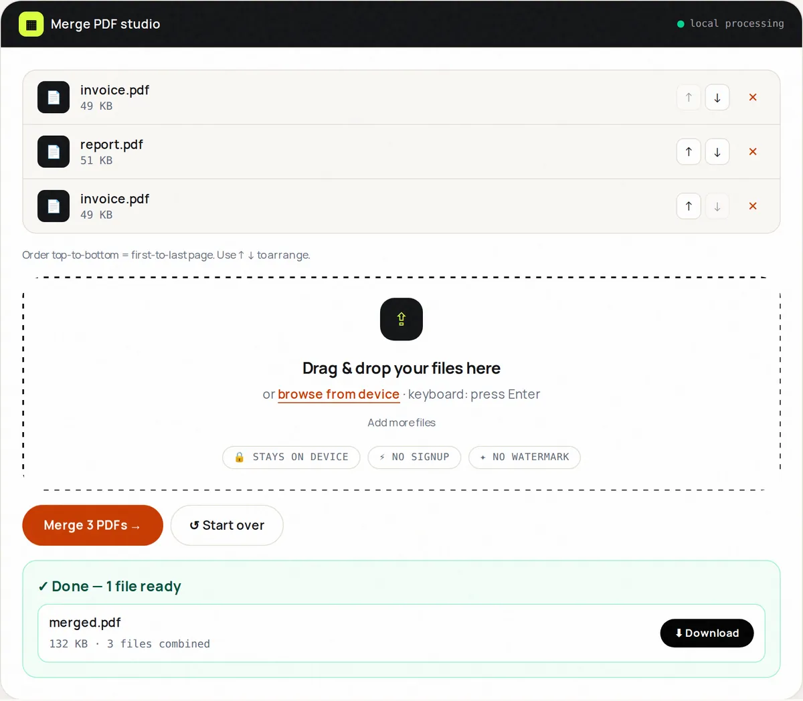Download the merged.pdf file
Viewport: 803px width, 701px height.
707,633
